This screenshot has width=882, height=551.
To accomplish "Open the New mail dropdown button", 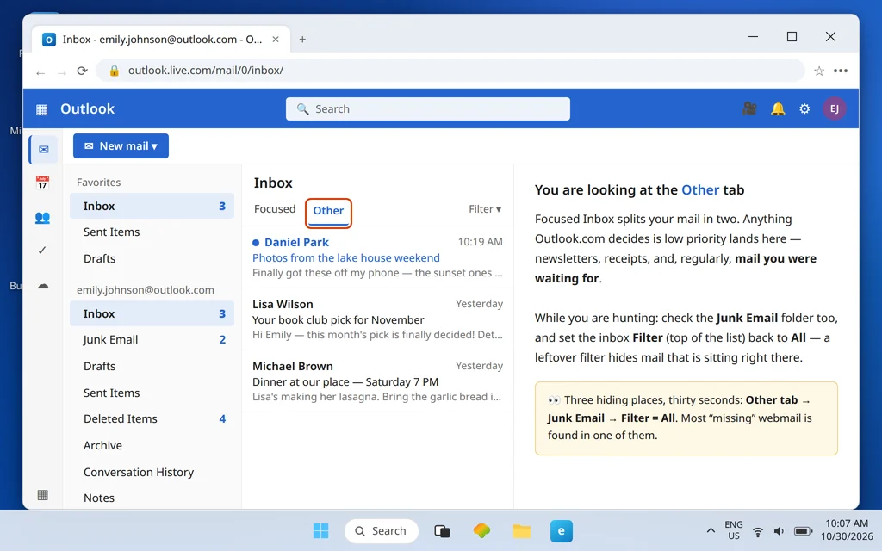I will point(121,146).
